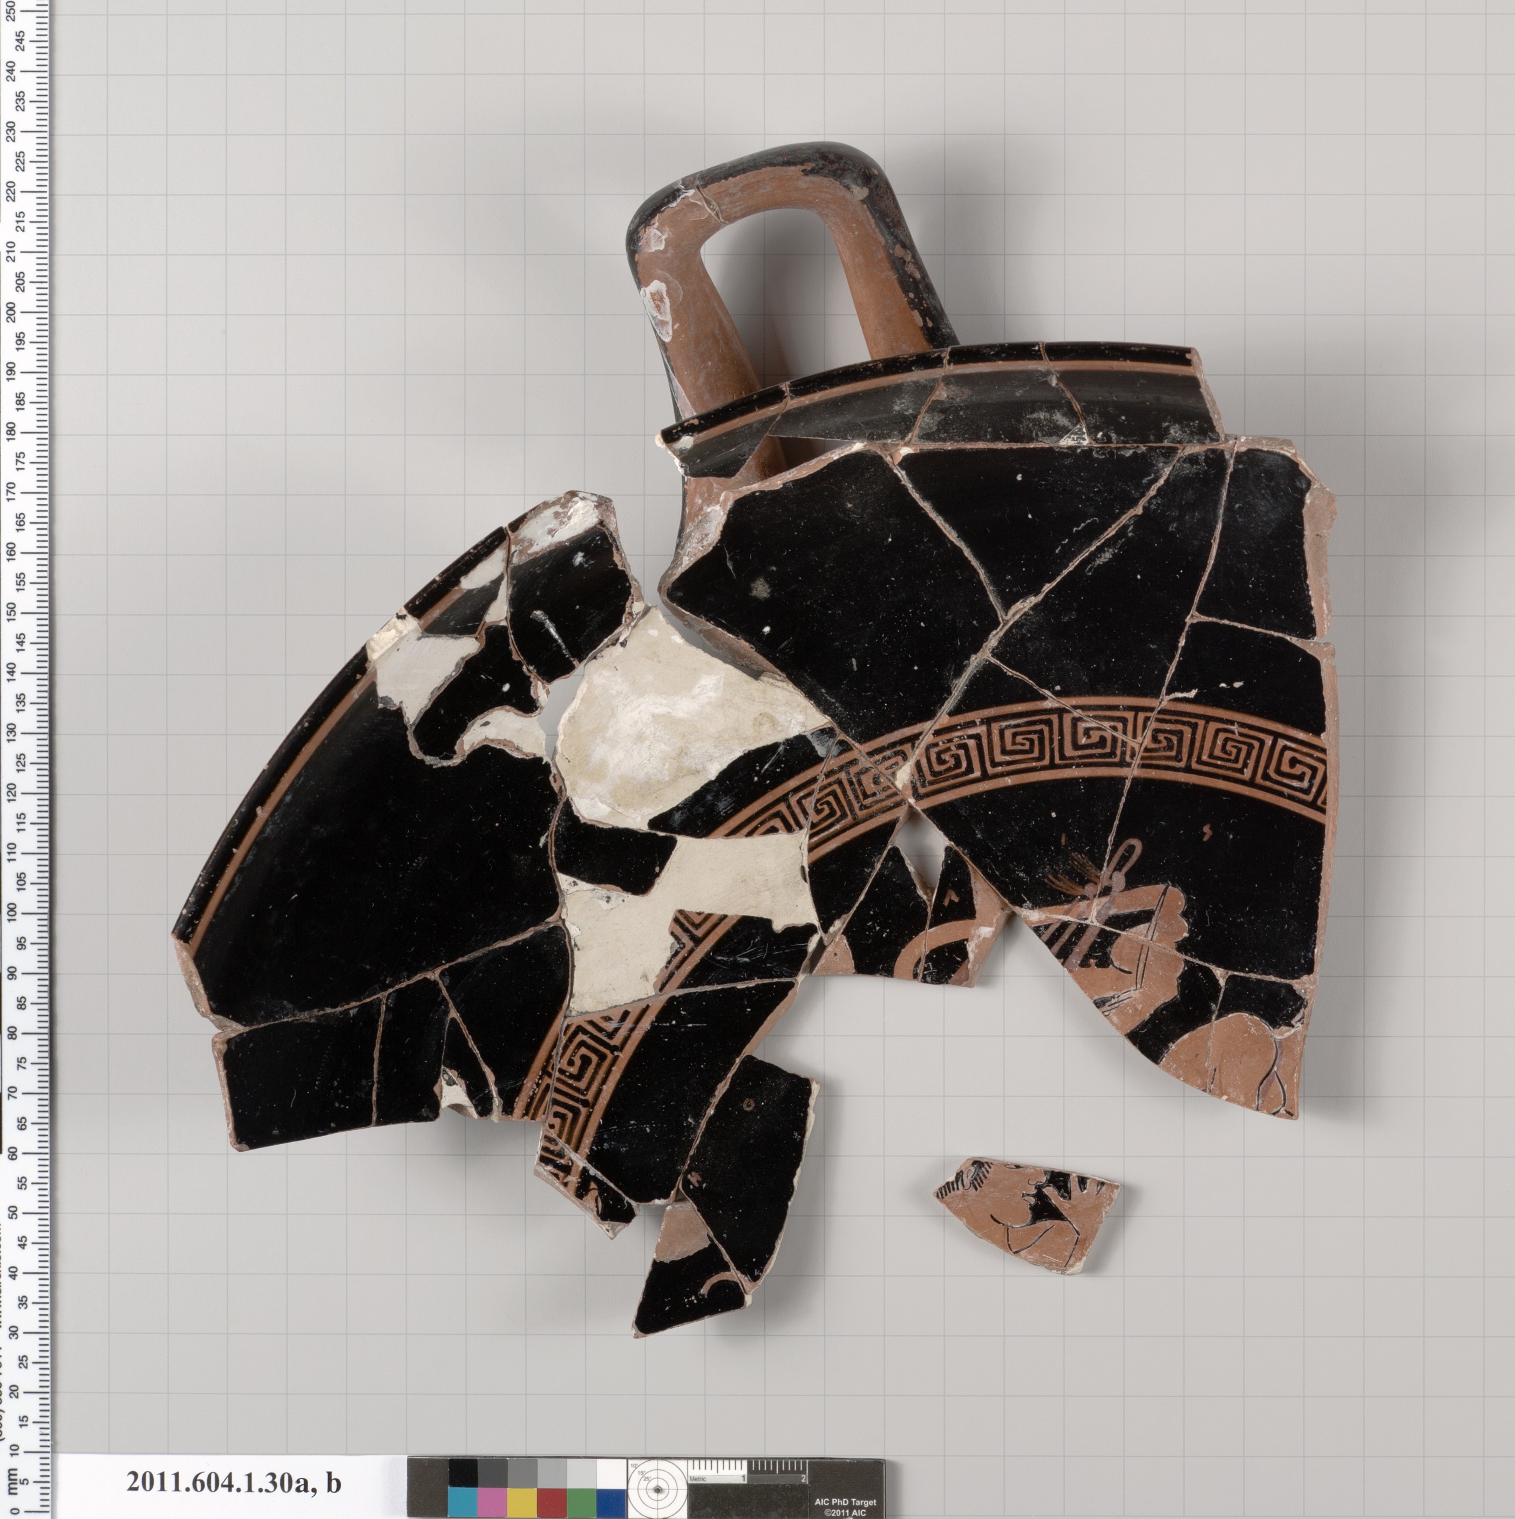Click the concentric-circle focus target
1515x1519 pixels.
click(658, 1489)
